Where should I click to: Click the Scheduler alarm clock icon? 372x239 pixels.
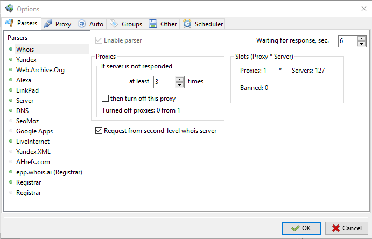(187, 24)
